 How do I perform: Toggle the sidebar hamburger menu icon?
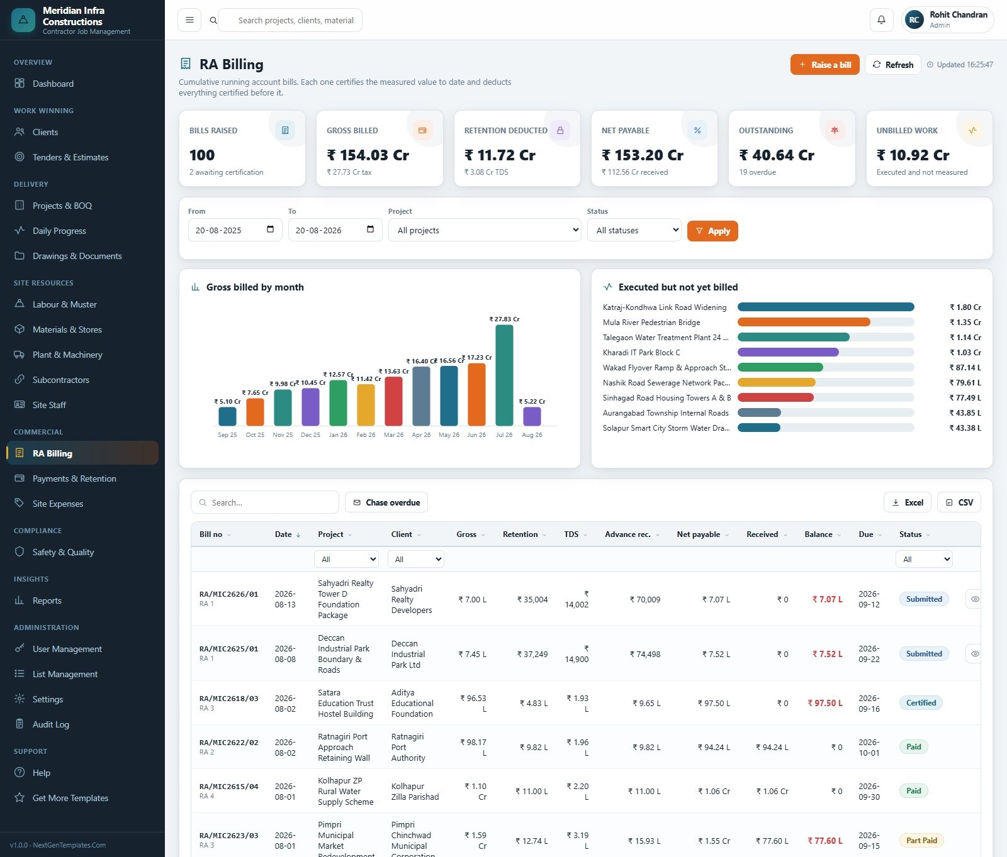[189, 20]
